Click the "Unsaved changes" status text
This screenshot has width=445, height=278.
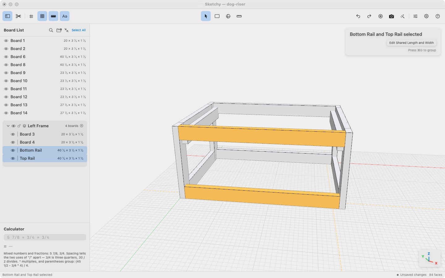tap(413, 275)
